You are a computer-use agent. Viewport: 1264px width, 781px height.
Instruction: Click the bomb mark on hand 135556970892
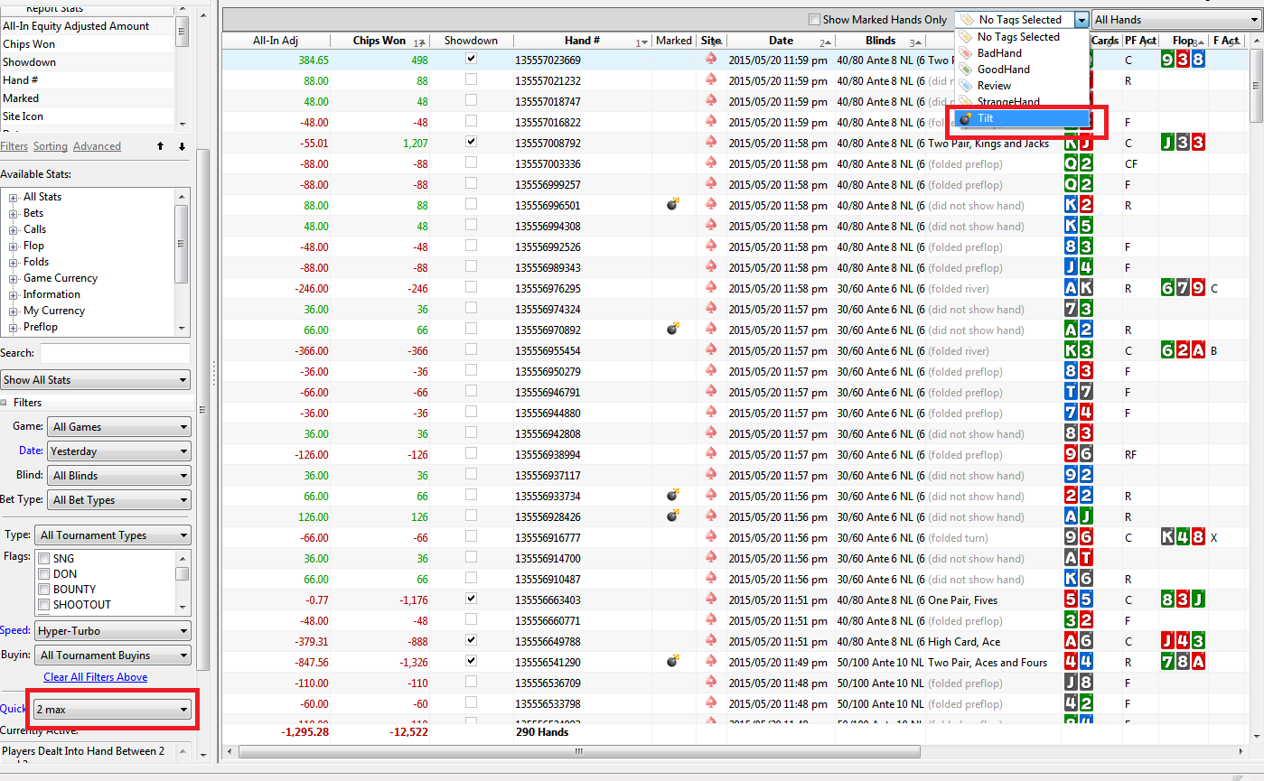point(672,330)
